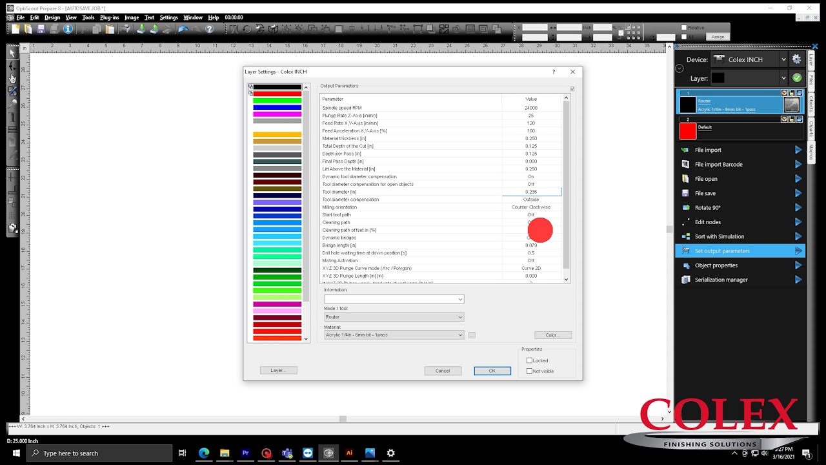Run the File import Barcode macro

741,164
